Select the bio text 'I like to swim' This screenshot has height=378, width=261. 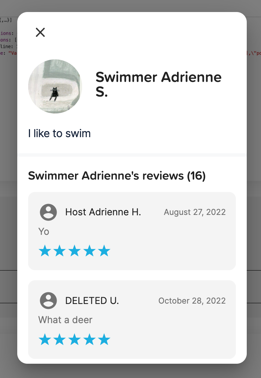[60, 133]
